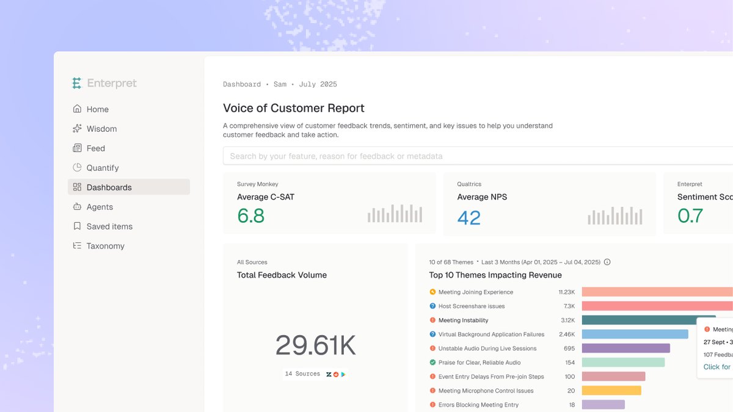Click the Reddit source icon
Image resolution: width=733 pixels, height=412 pixels.
coord(336,374)
